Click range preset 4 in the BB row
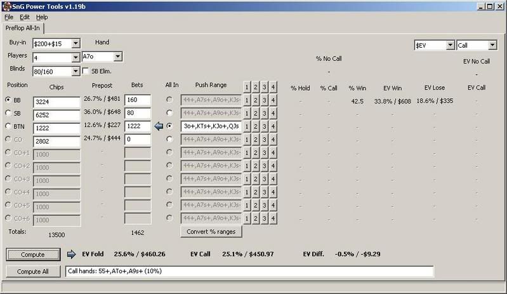507x294 pixels. [x=273, y=100]
